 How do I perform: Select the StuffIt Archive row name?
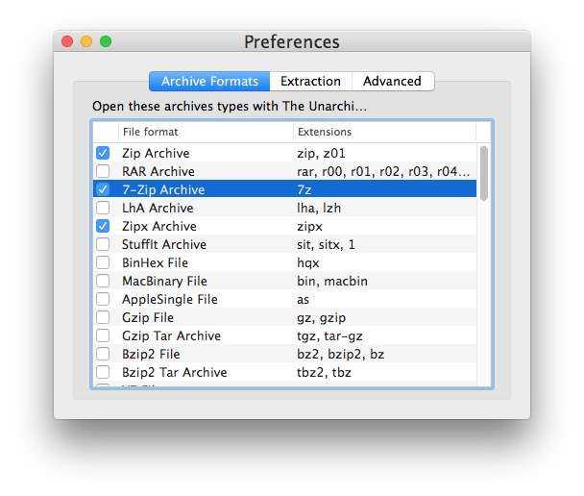click(x=164, y=244)
